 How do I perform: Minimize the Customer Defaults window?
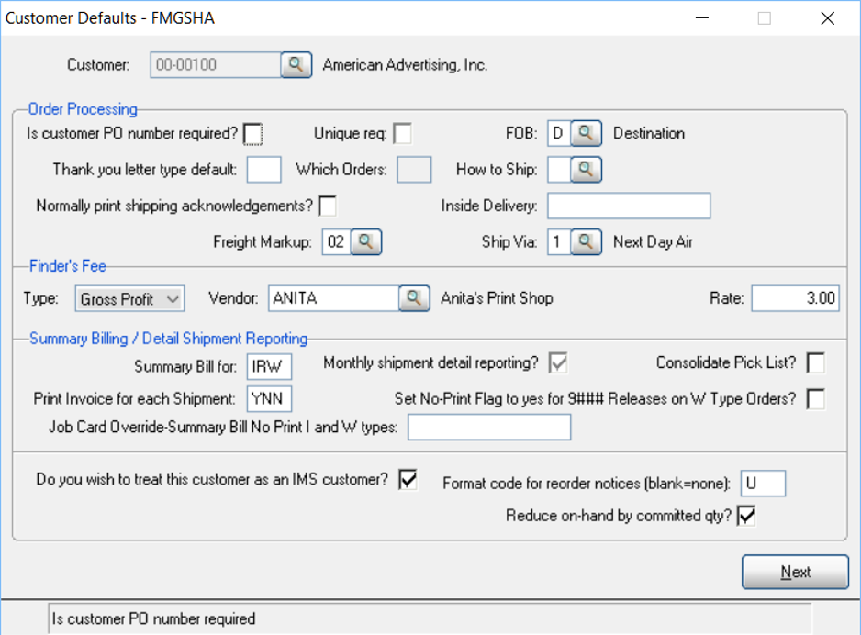[x=702, y=18]
